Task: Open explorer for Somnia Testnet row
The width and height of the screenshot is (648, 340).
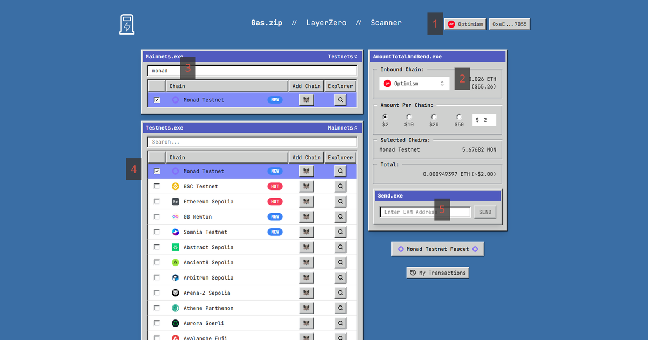Action: [x=340, y=232]
